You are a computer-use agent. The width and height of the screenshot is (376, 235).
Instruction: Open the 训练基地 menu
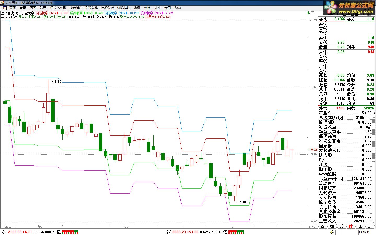tap(124, 8)
